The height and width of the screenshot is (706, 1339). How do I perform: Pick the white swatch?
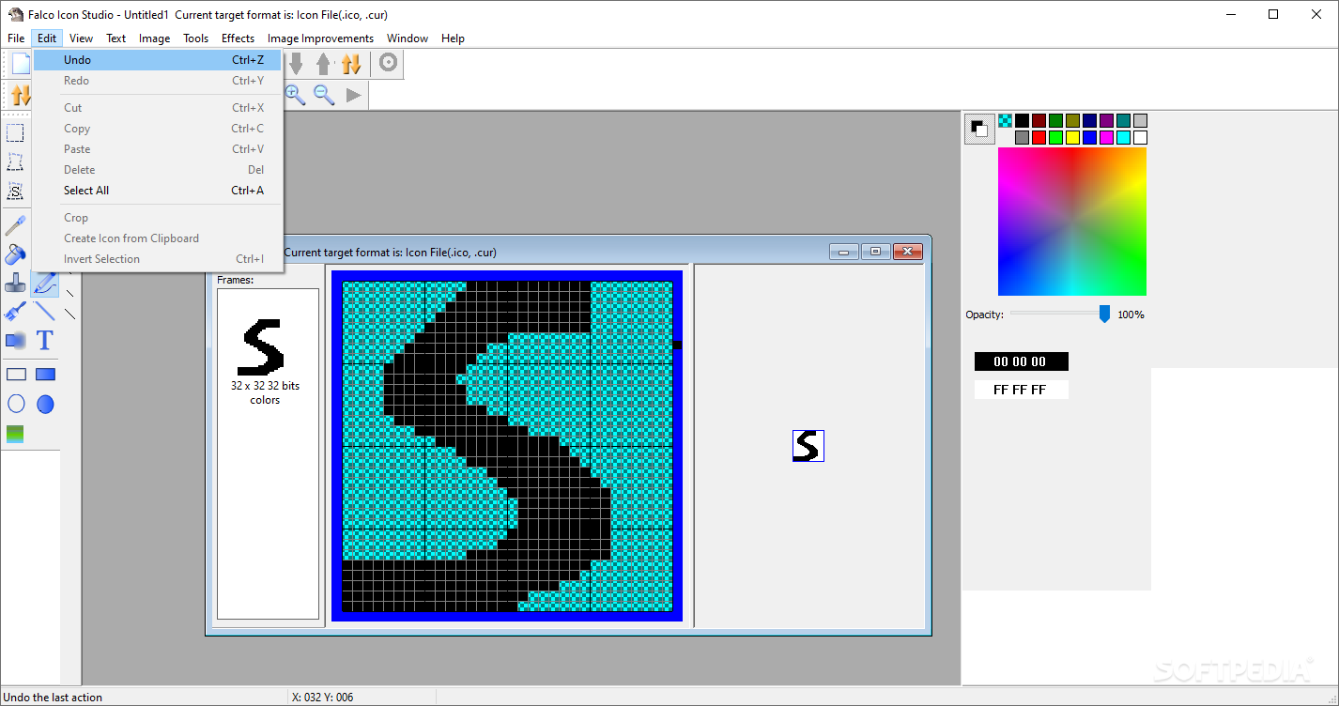[x=1140, y=137]
